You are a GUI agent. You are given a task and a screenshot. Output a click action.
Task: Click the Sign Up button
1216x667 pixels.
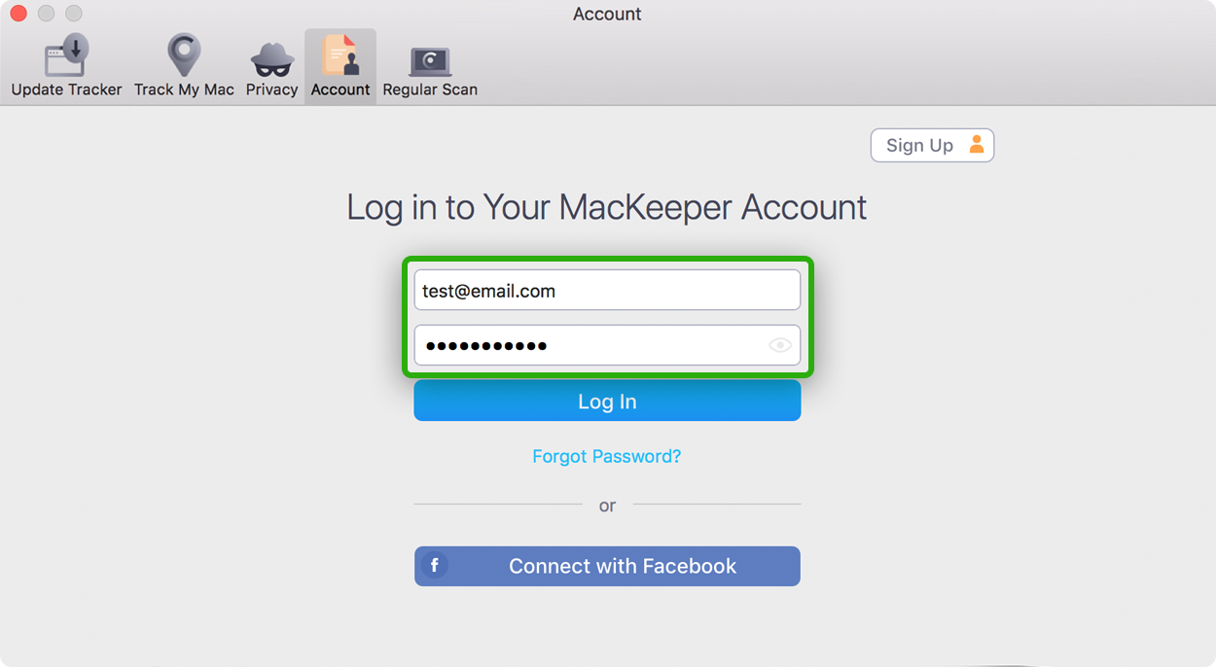pos(932,145)
